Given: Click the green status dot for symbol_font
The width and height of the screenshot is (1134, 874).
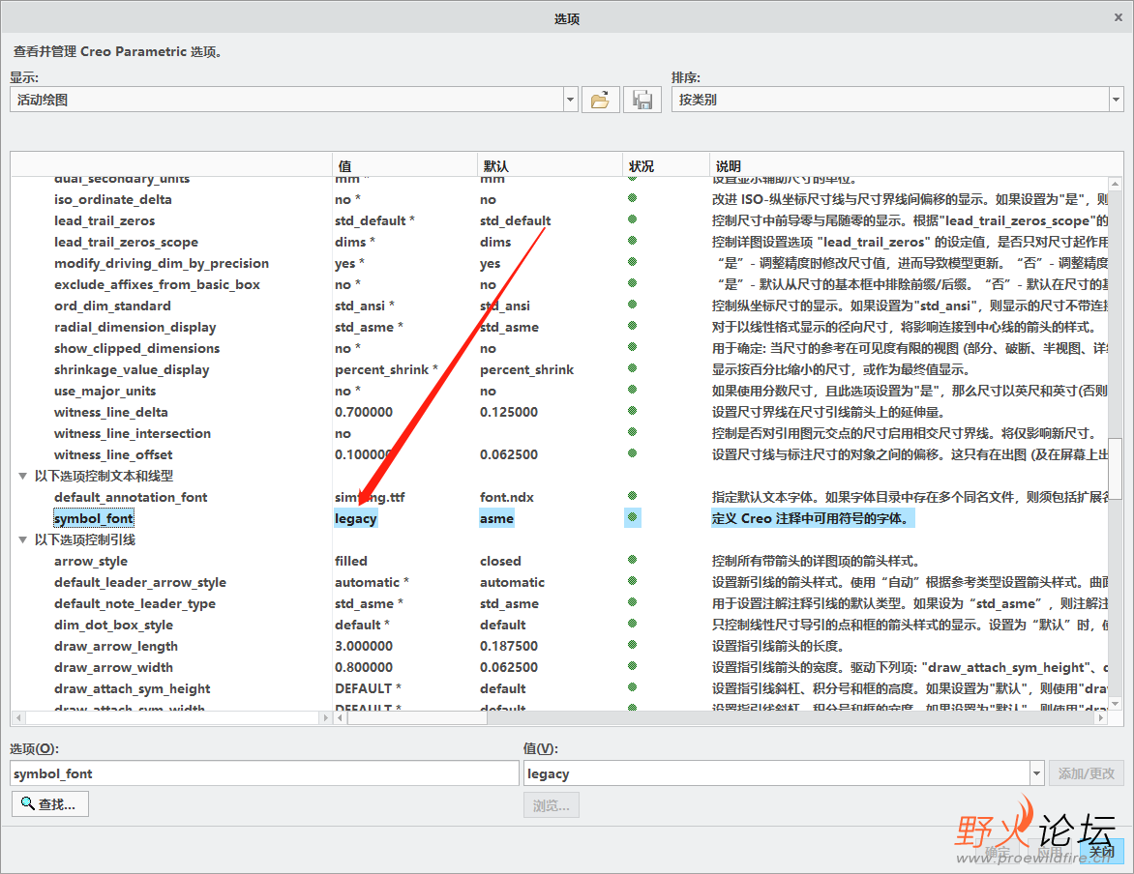Looking at the screenshot, I should click(x=632, y=517).
